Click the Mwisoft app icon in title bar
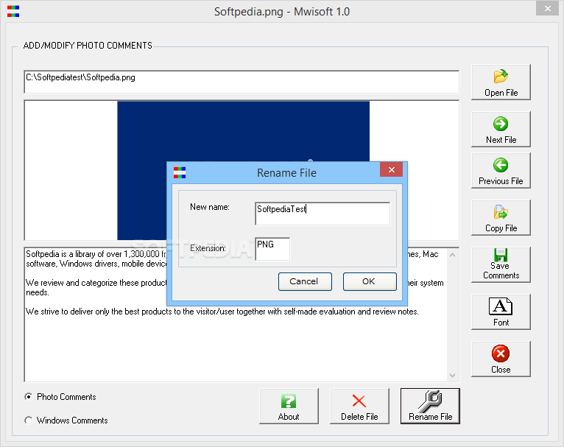The height and width of the screenshot is (447, 564). pyautogui.click(x=13, y=12)
